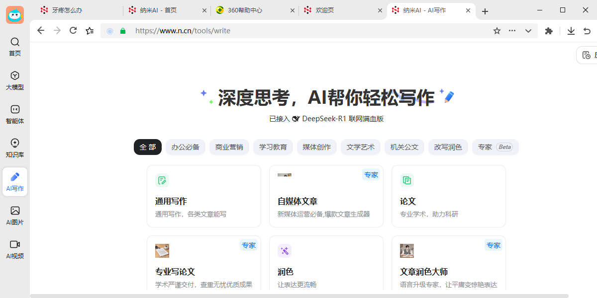The image size is (597, 298).
Task: Select the 专家 Beta category filter
Action: pos(496,147)
